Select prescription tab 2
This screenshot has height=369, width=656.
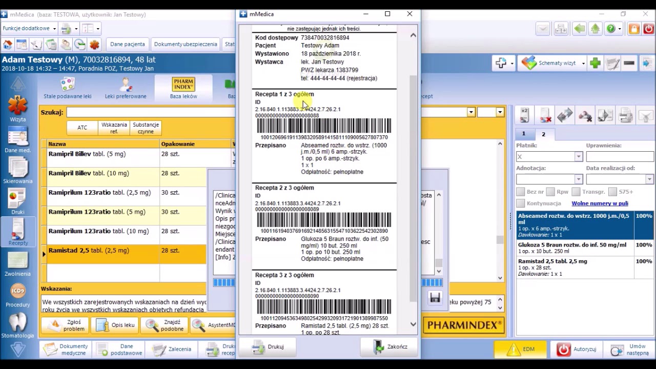coord(544,134)
